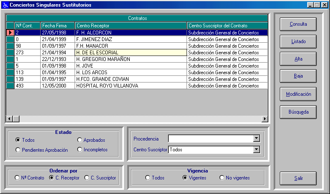
Task: Open Búsqueda search button
Action: [x=298, y=112]
